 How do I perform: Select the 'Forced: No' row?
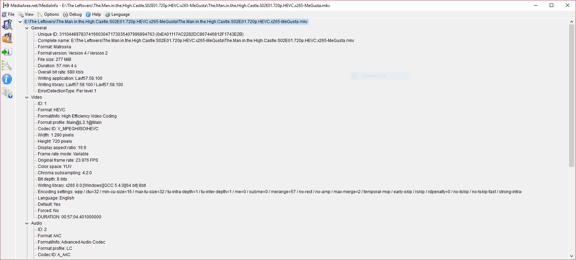[x=48, y=211]
